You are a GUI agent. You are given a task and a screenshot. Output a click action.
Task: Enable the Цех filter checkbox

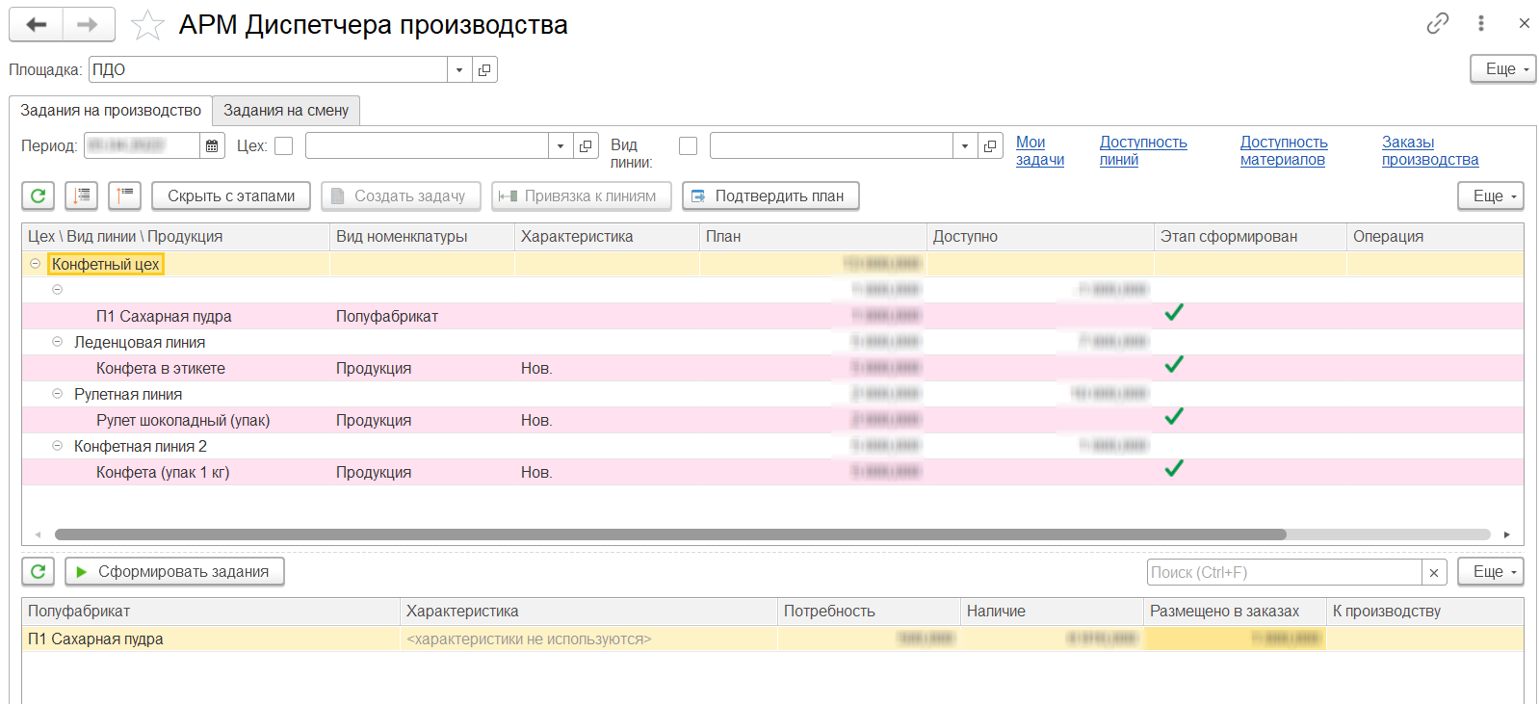[x=283, y=145]
